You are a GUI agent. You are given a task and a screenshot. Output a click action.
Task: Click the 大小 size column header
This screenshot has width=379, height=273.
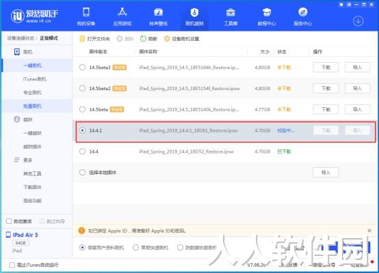point(265,52)
